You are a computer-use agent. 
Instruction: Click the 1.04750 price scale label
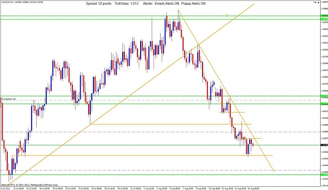(x=324, y=84)
